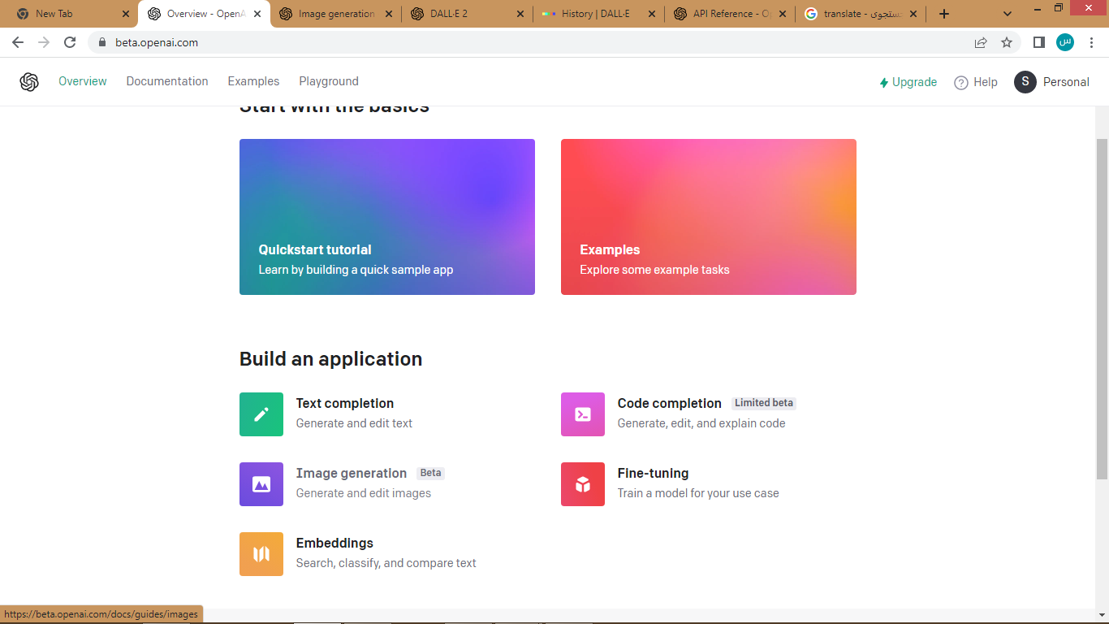Click the OpenAI logo in the header
The width and height of the screenshot is (1109, 624).
[29, 82]
